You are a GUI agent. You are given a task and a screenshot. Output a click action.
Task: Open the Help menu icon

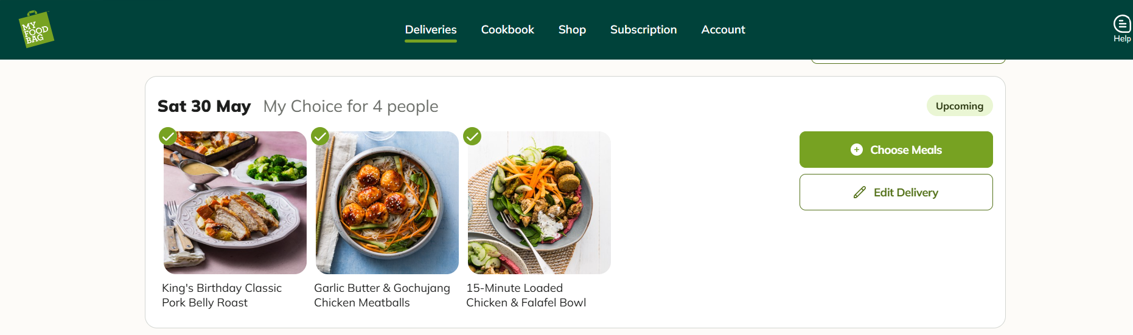[x=1121, y=24]
